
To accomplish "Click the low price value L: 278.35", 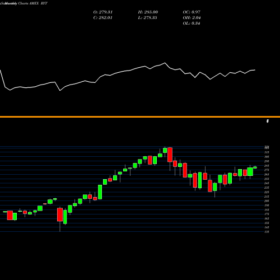I will click(x=147, y=18).
